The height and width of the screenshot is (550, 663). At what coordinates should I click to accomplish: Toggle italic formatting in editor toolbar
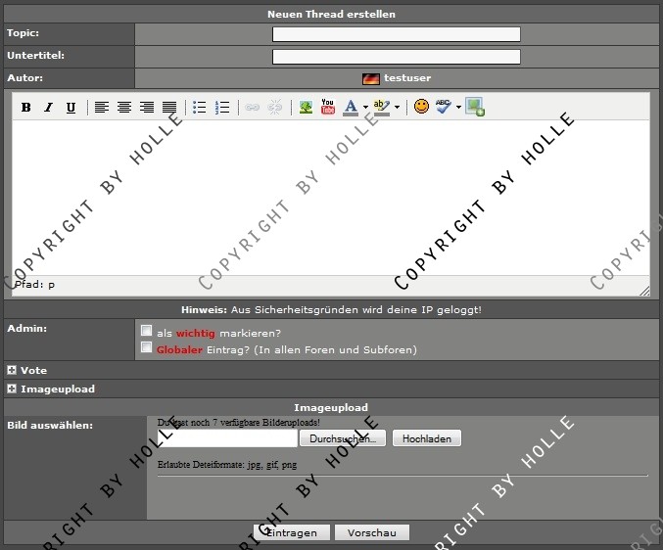tap(49, 108)
